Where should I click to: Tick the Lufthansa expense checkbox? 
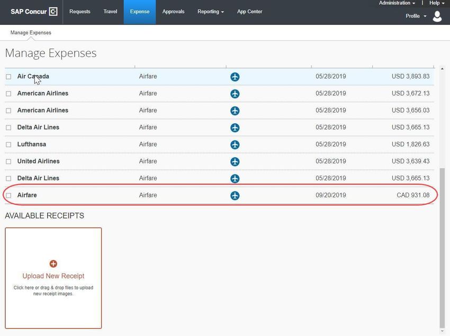[8, 144]
